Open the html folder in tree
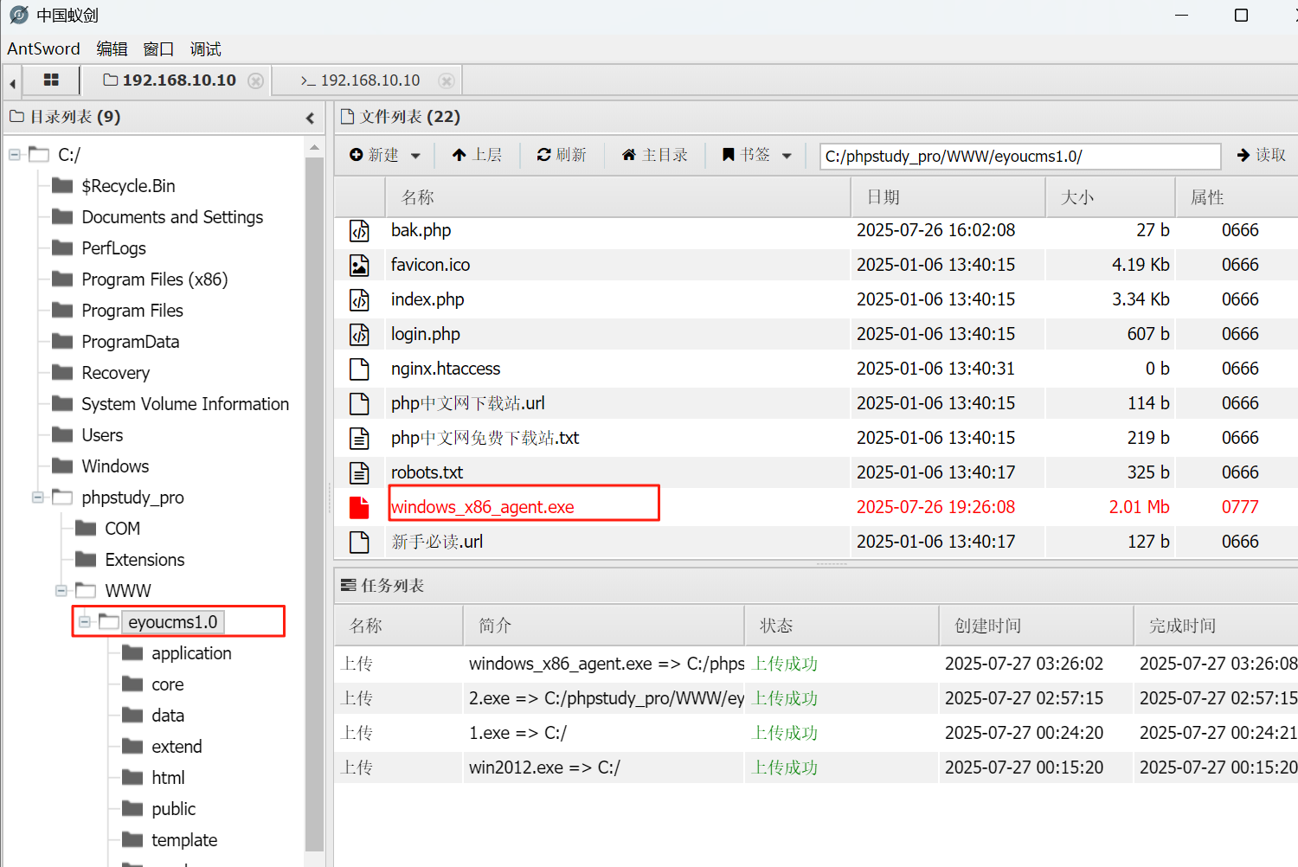 [x=168, y=778]
